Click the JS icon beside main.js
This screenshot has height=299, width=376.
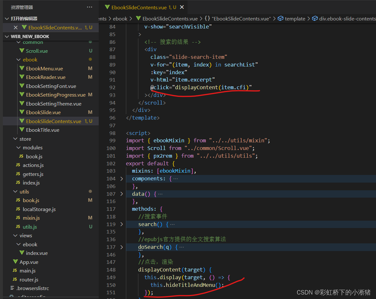point(15,271)
